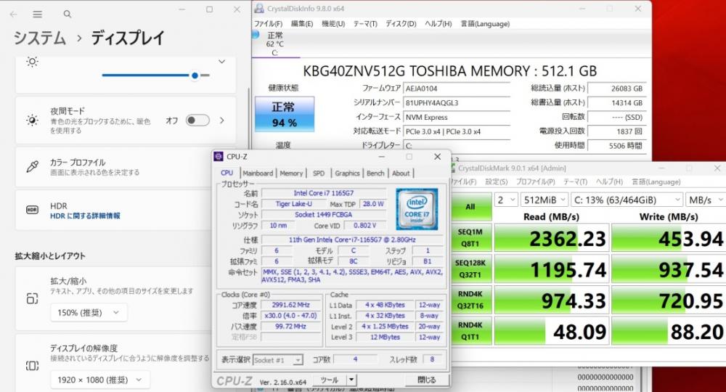Click the CPU-Z ツール button

tap(330, 380)
